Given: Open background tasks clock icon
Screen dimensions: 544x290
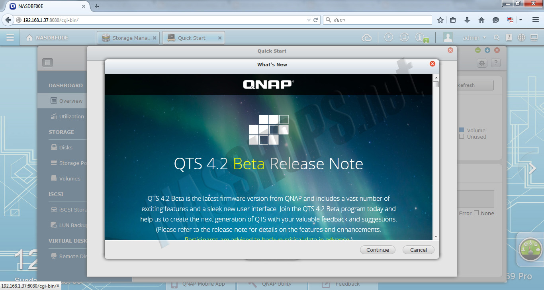Looking at the screenshot, I should click(388, 37).
